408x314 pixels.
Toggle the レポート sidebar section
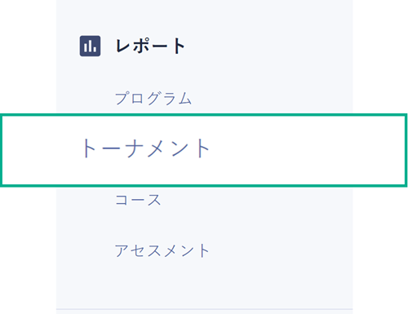click(x=150, y=46)
